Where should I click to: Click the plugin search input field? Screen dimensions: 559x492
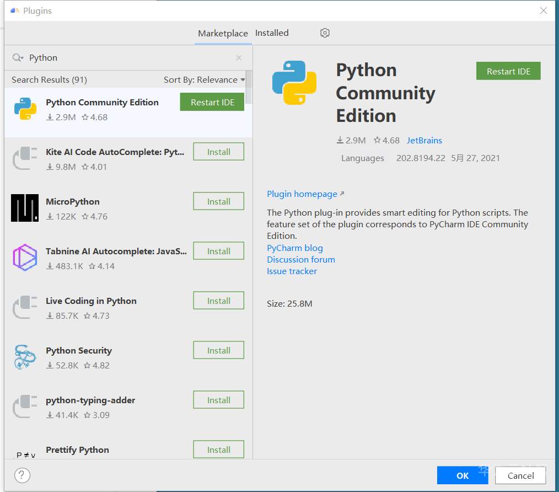tap(127, 58)
